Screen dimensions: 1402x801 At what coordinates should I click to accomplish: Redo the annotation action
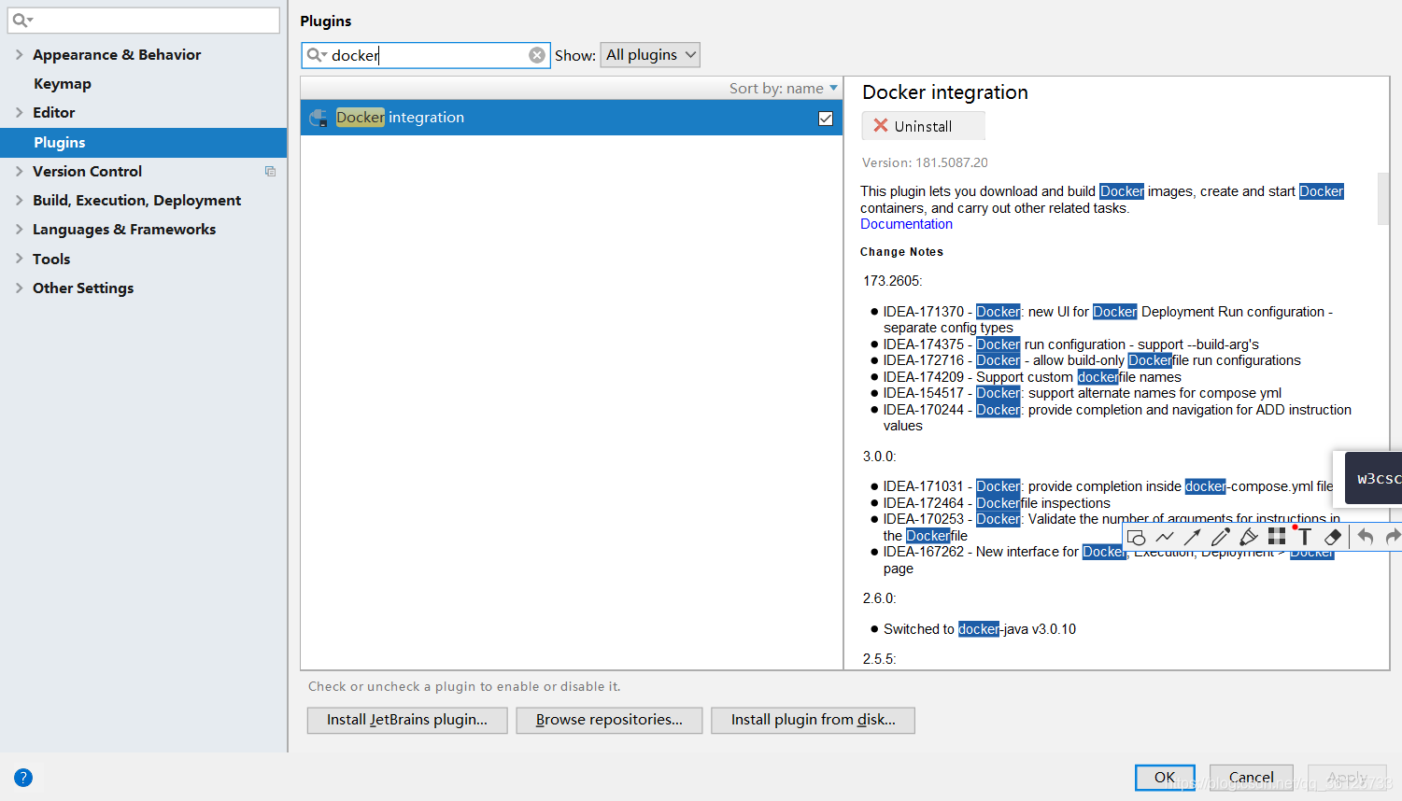click(1393, 537)
